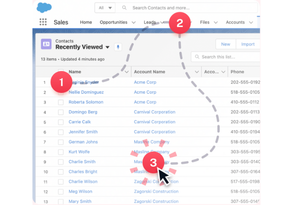The height and width of the screenshot is (205, 293).
Task: Click the red step 3 marker
Action: [153, 162]
